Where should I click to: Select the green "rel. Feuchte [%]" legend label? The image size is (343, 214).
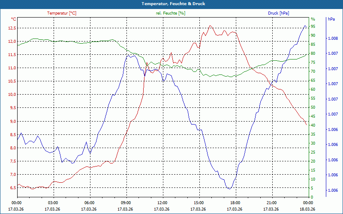click(170, 13)
